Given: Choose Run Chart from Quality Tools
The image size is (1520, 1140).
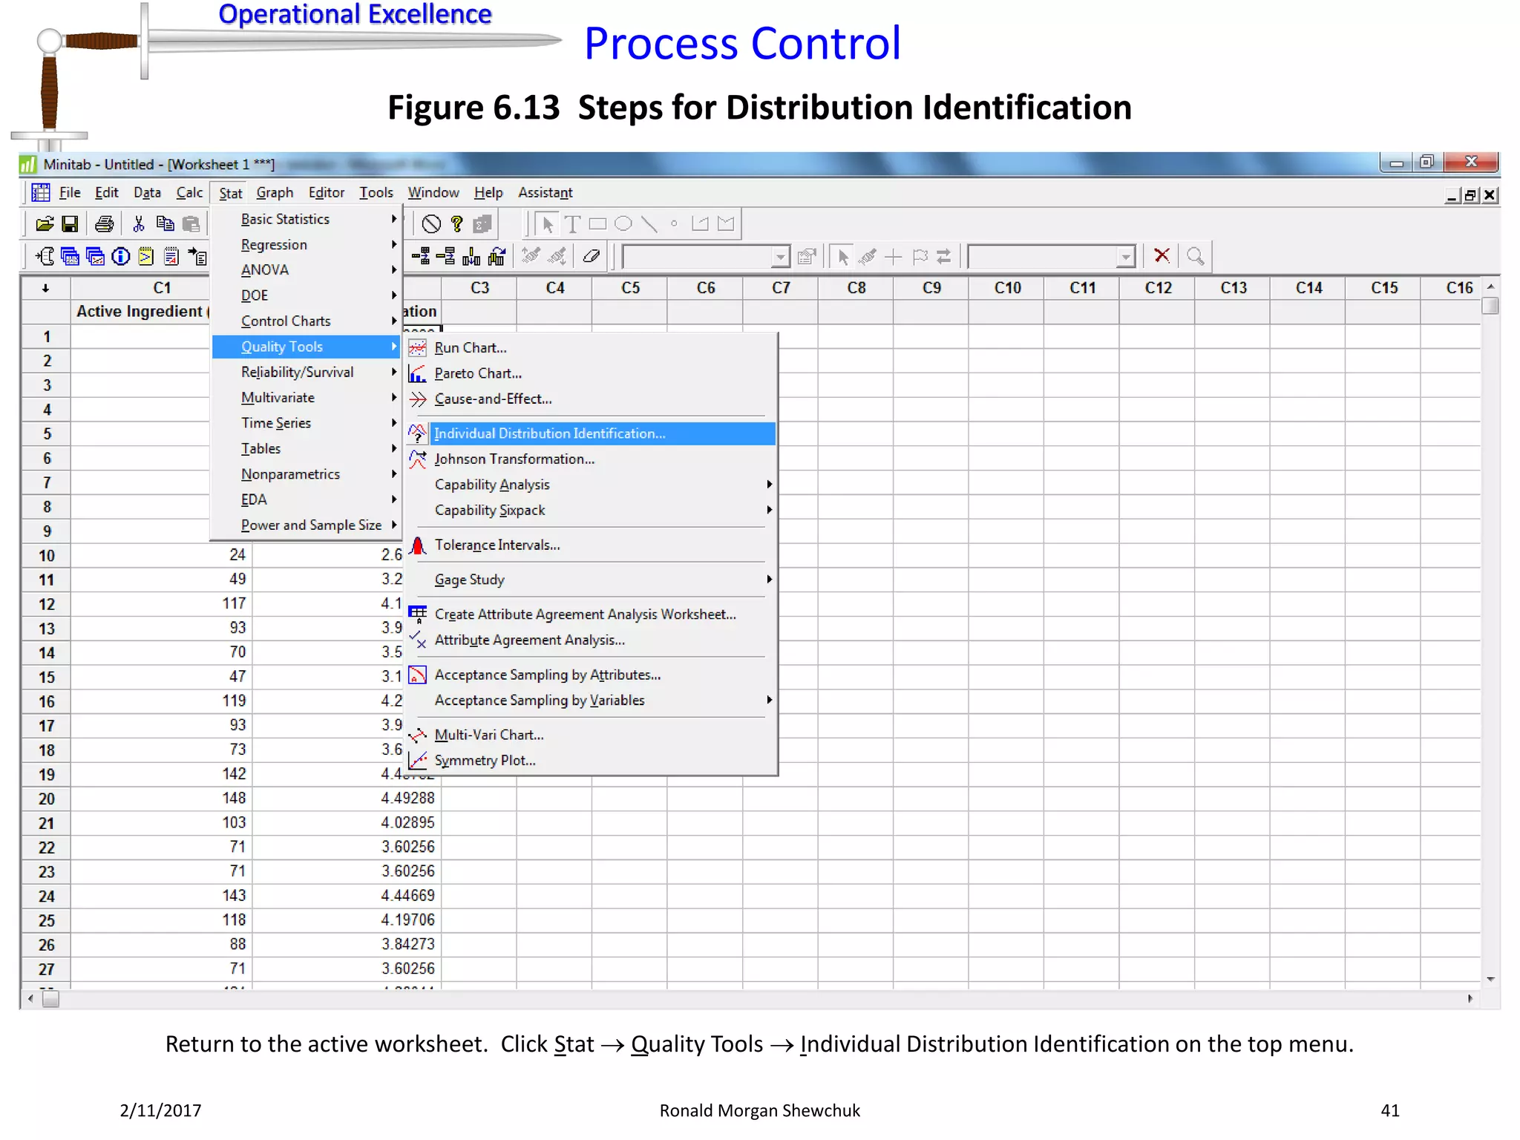Looking at the screenshot, I should (x=591, y=348).
